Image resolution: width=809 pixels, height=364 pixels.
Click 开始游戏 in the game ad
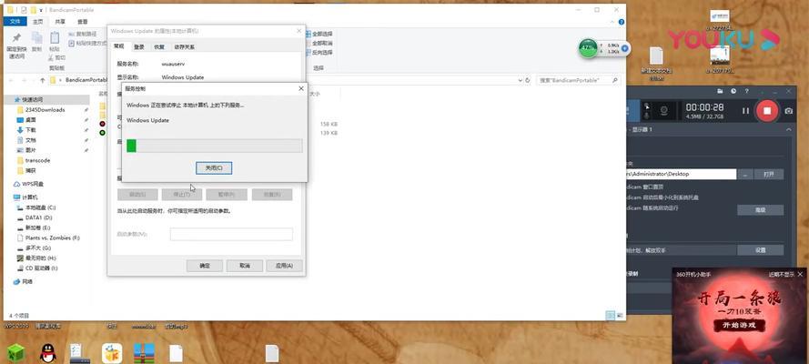[739, 326]
